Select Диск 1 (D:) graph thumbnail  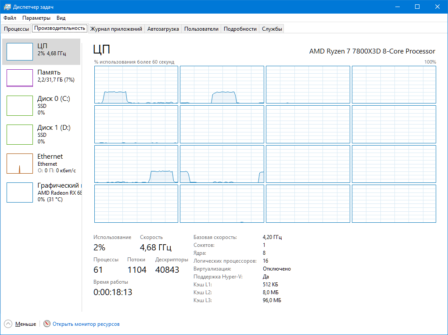[20, 135]
